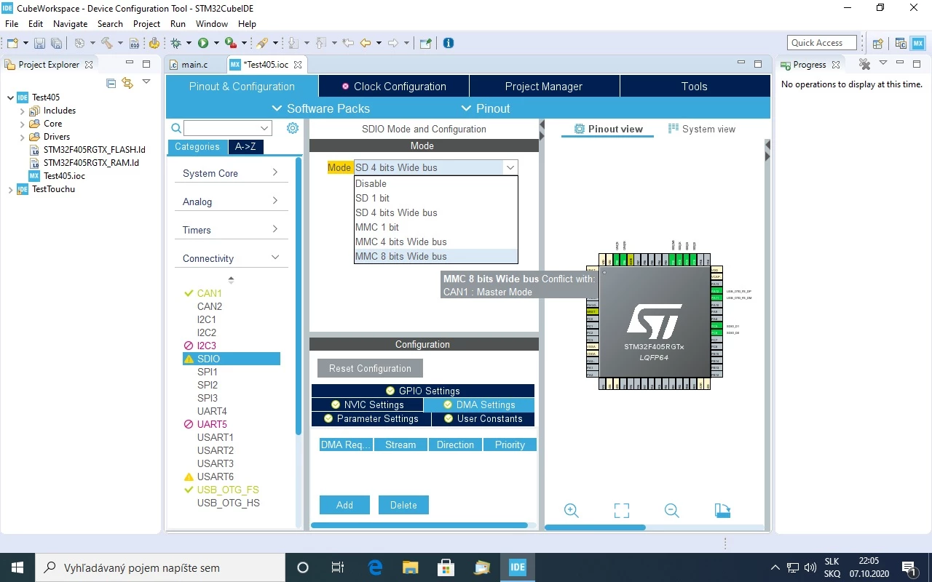Click the Generate Code gear toolbar icon

[x=153, y=43]
